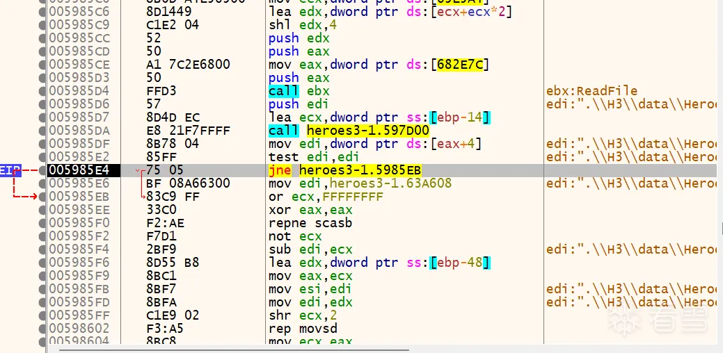Select the lea edx,[ebp-48] instruction
Screen dimensions: 723x353
[379, 263]
